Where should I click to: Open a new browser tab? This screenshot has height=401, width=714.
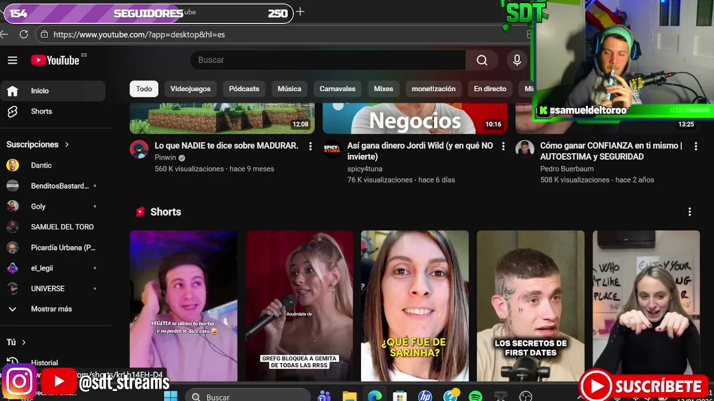click(300, 12)
